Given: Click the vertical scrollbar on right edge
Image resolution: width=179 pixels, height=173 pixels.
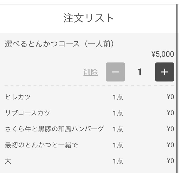Looking at the screenshot, I should tap(177, 84).
